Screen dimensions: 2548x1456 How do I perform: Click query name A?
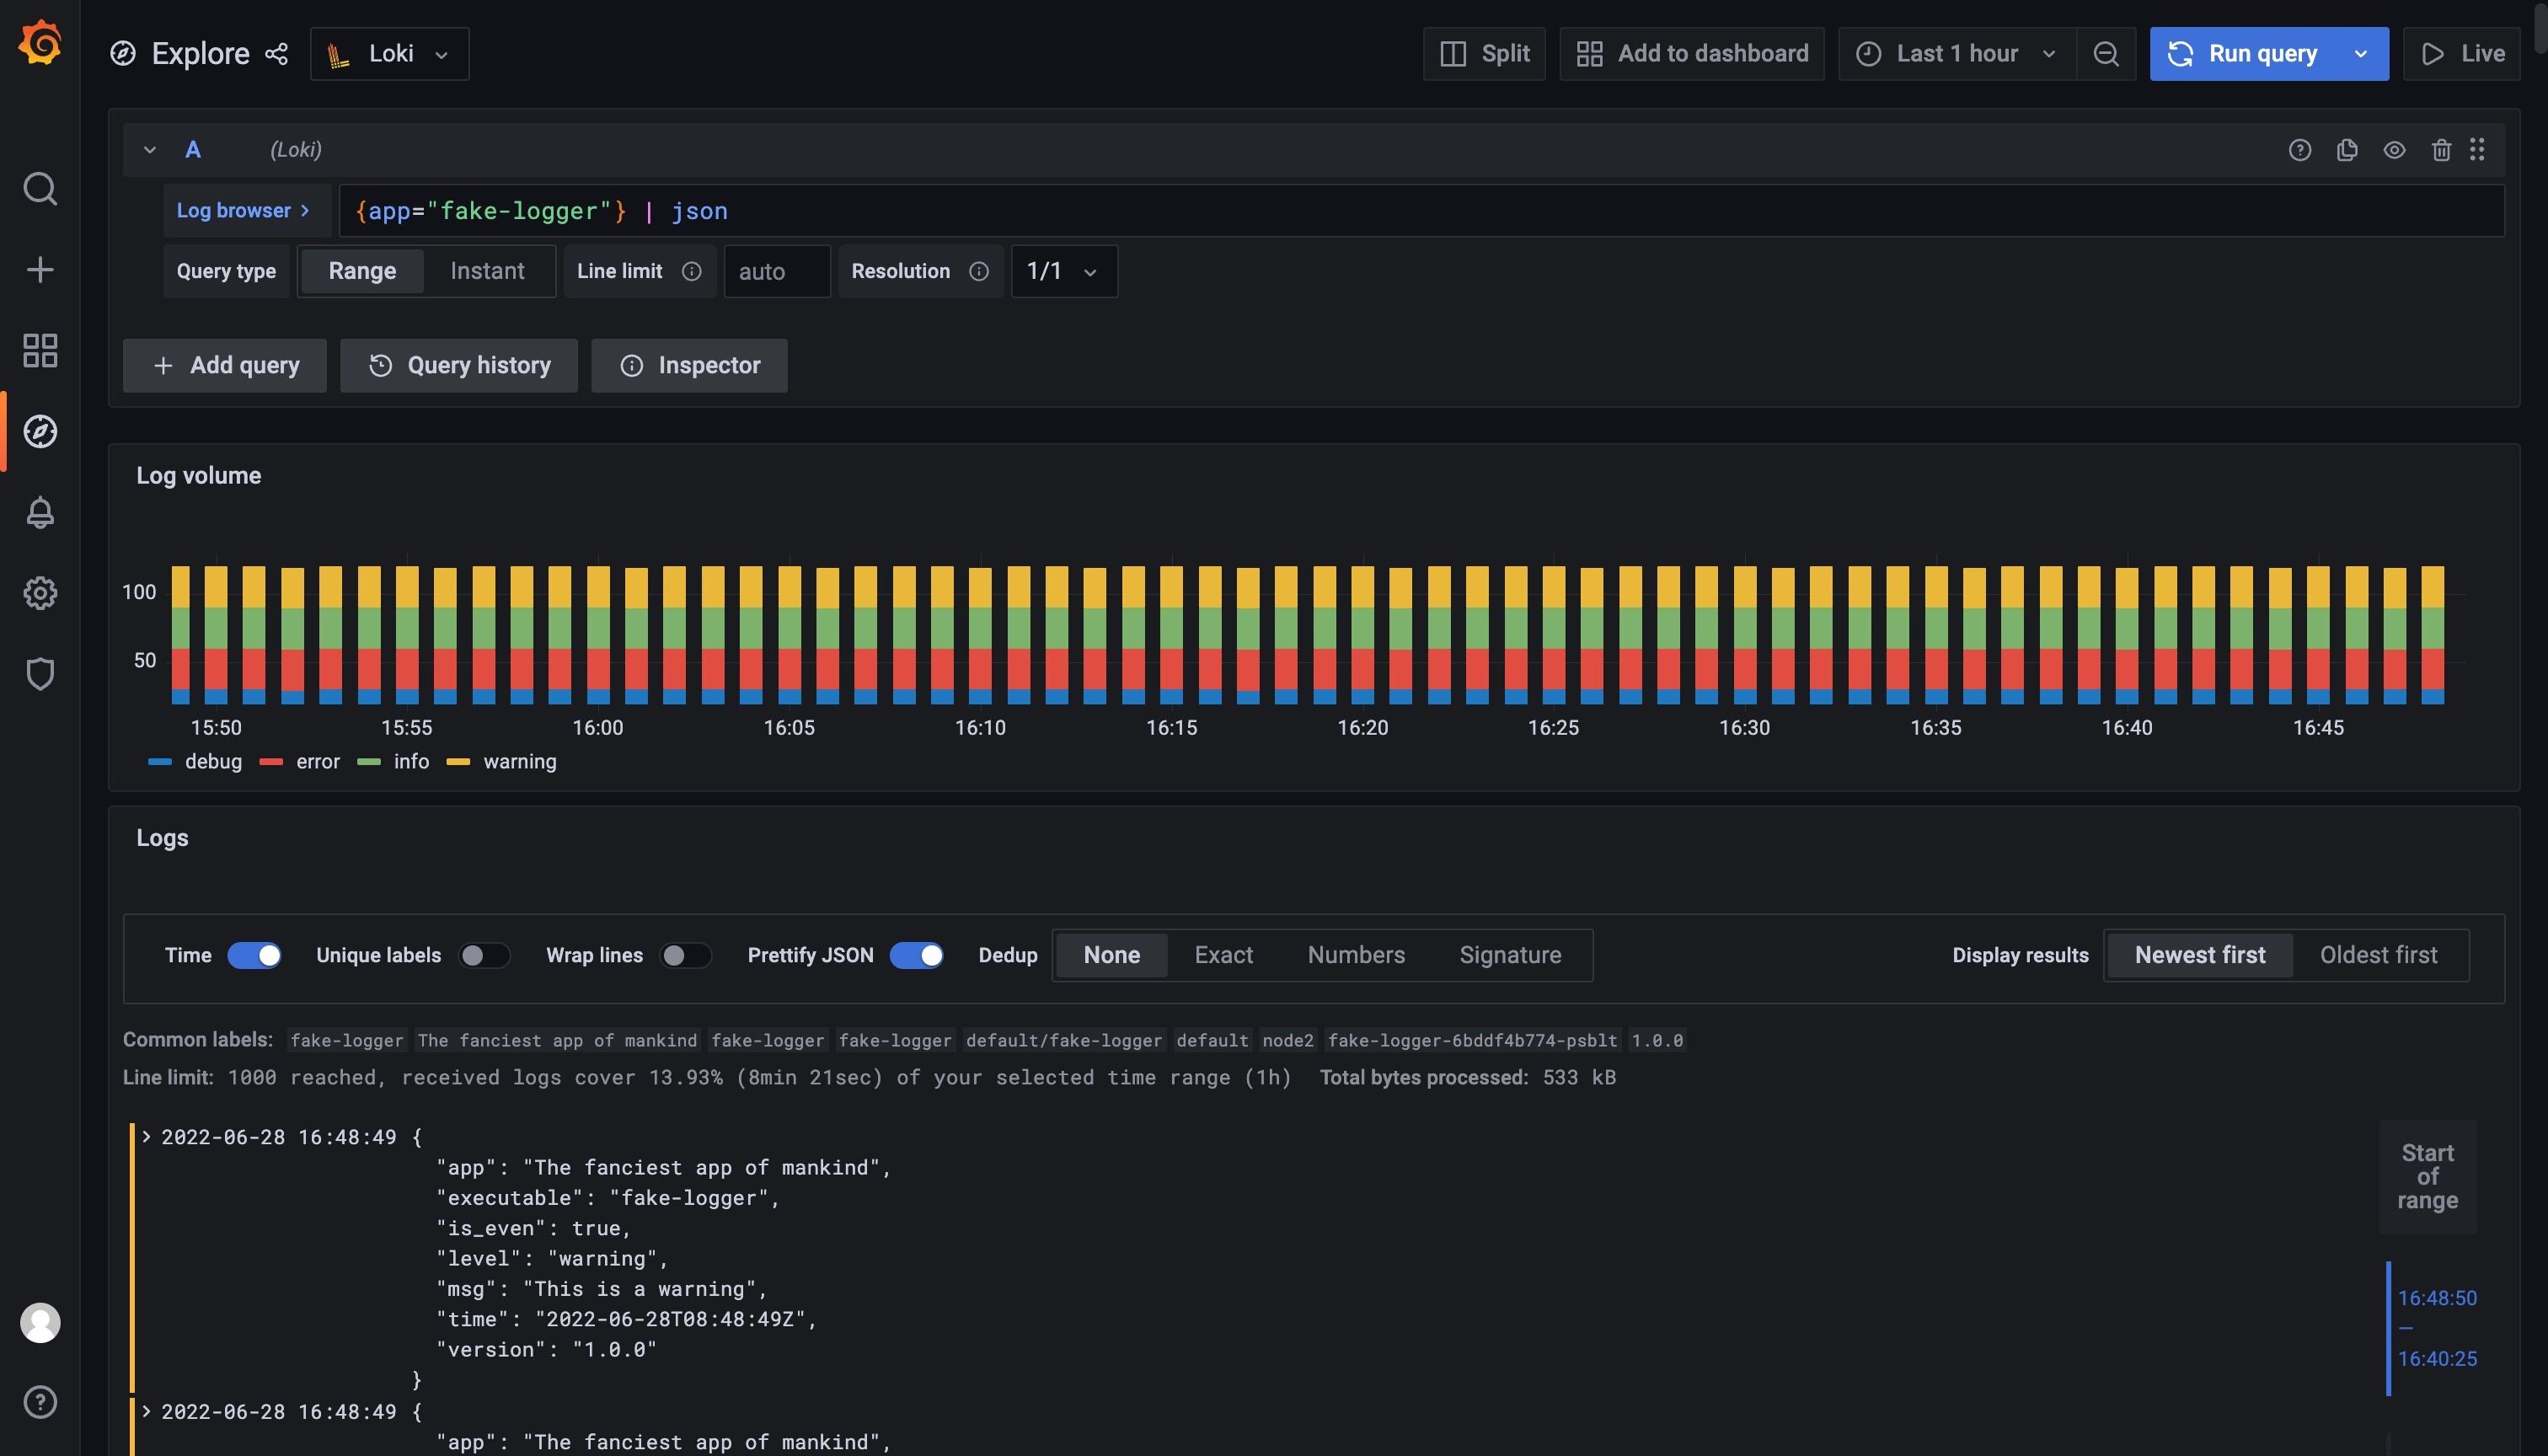tap(193, 150)
